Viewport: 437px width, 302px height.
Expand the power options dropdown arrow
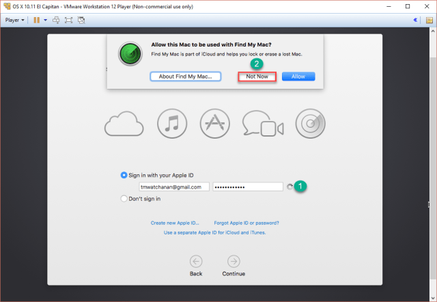tap(46, 20)
